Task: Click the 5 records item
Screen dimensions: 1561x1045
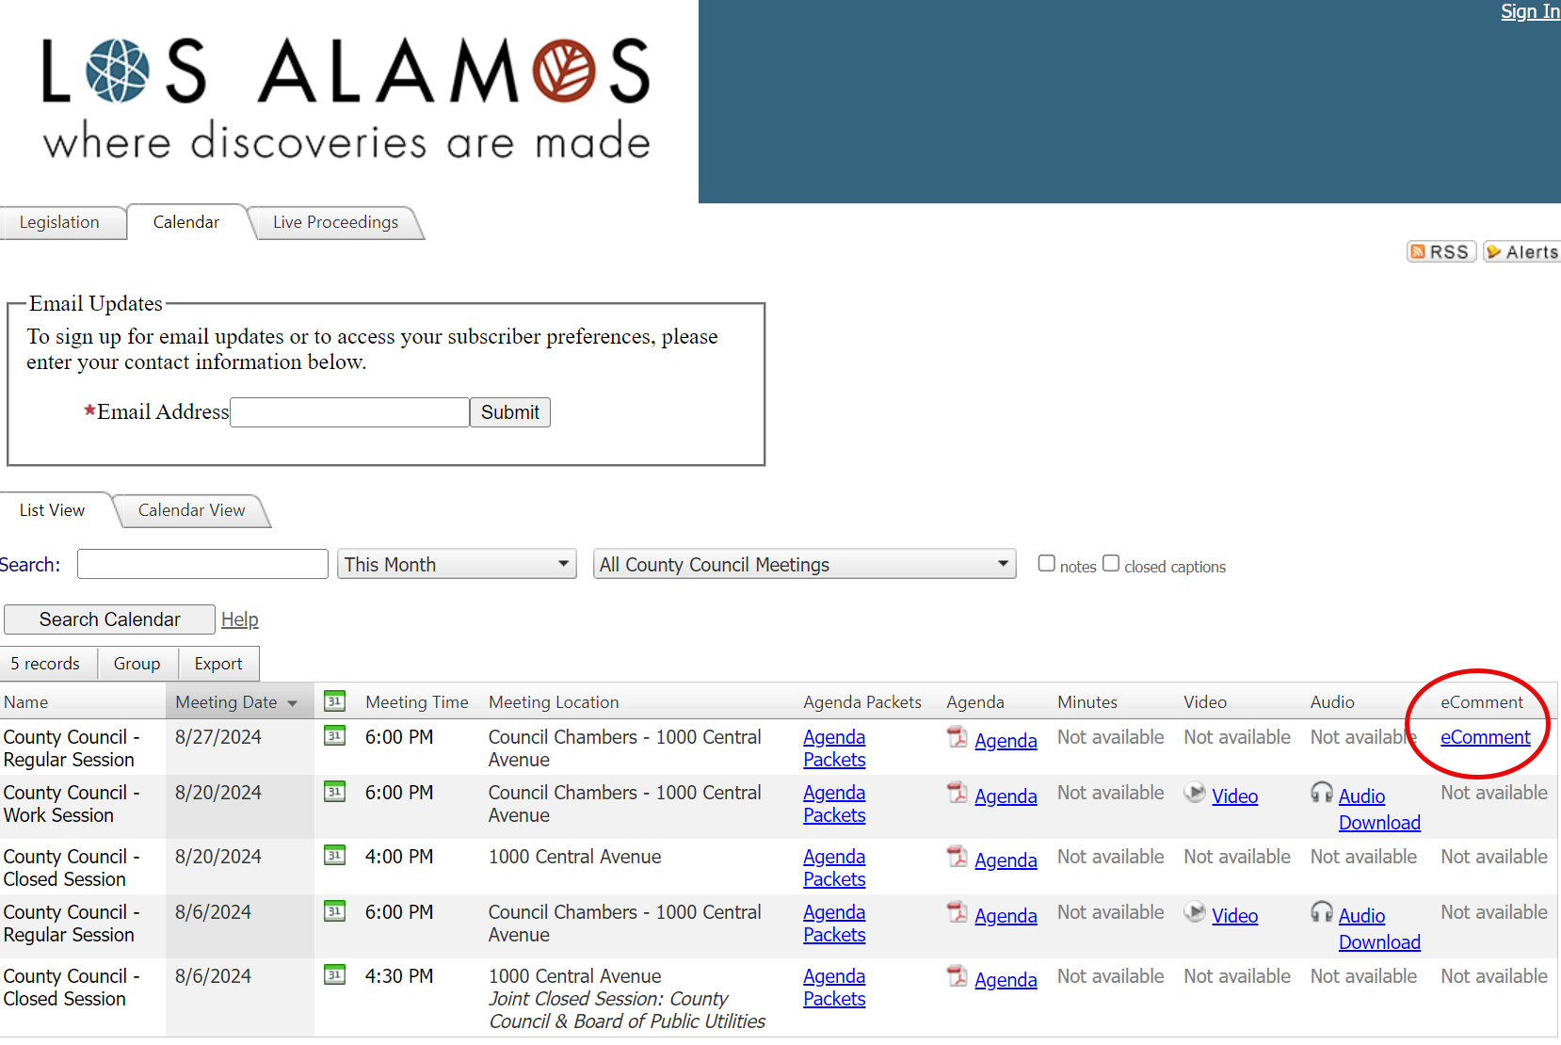Action: [x=45, y=664]
